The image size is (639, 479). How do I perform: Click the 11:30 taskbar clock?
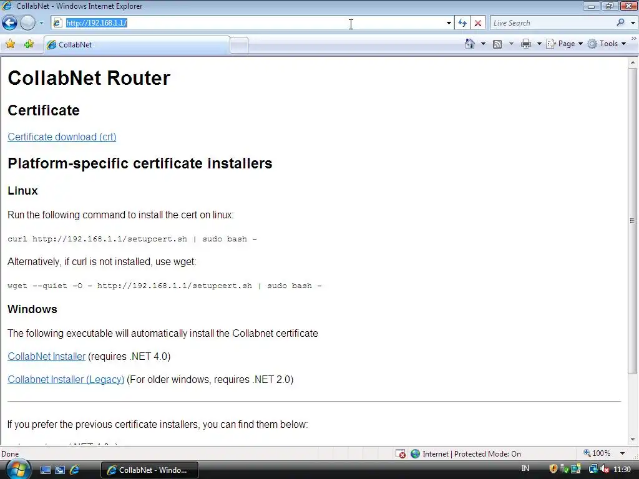click(622, 470)
